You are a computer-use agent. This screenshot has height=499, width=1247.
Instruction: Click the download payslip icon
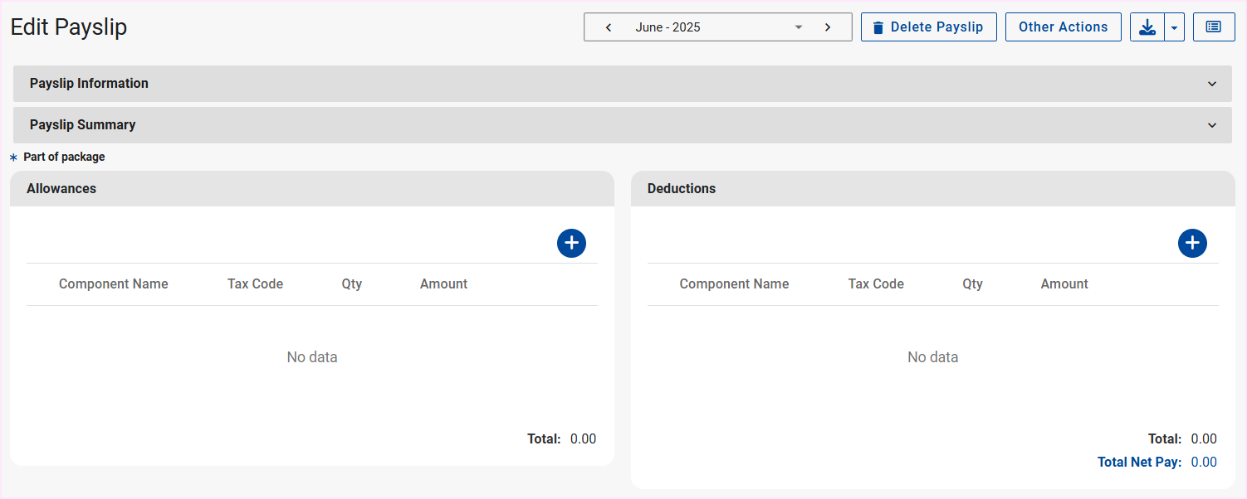point(1147,27)
